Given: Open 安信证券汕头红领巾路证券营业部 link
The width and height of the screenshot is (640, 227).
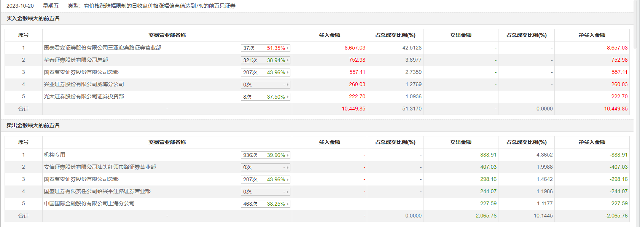Looking at the screenshot, I should 100,167.
